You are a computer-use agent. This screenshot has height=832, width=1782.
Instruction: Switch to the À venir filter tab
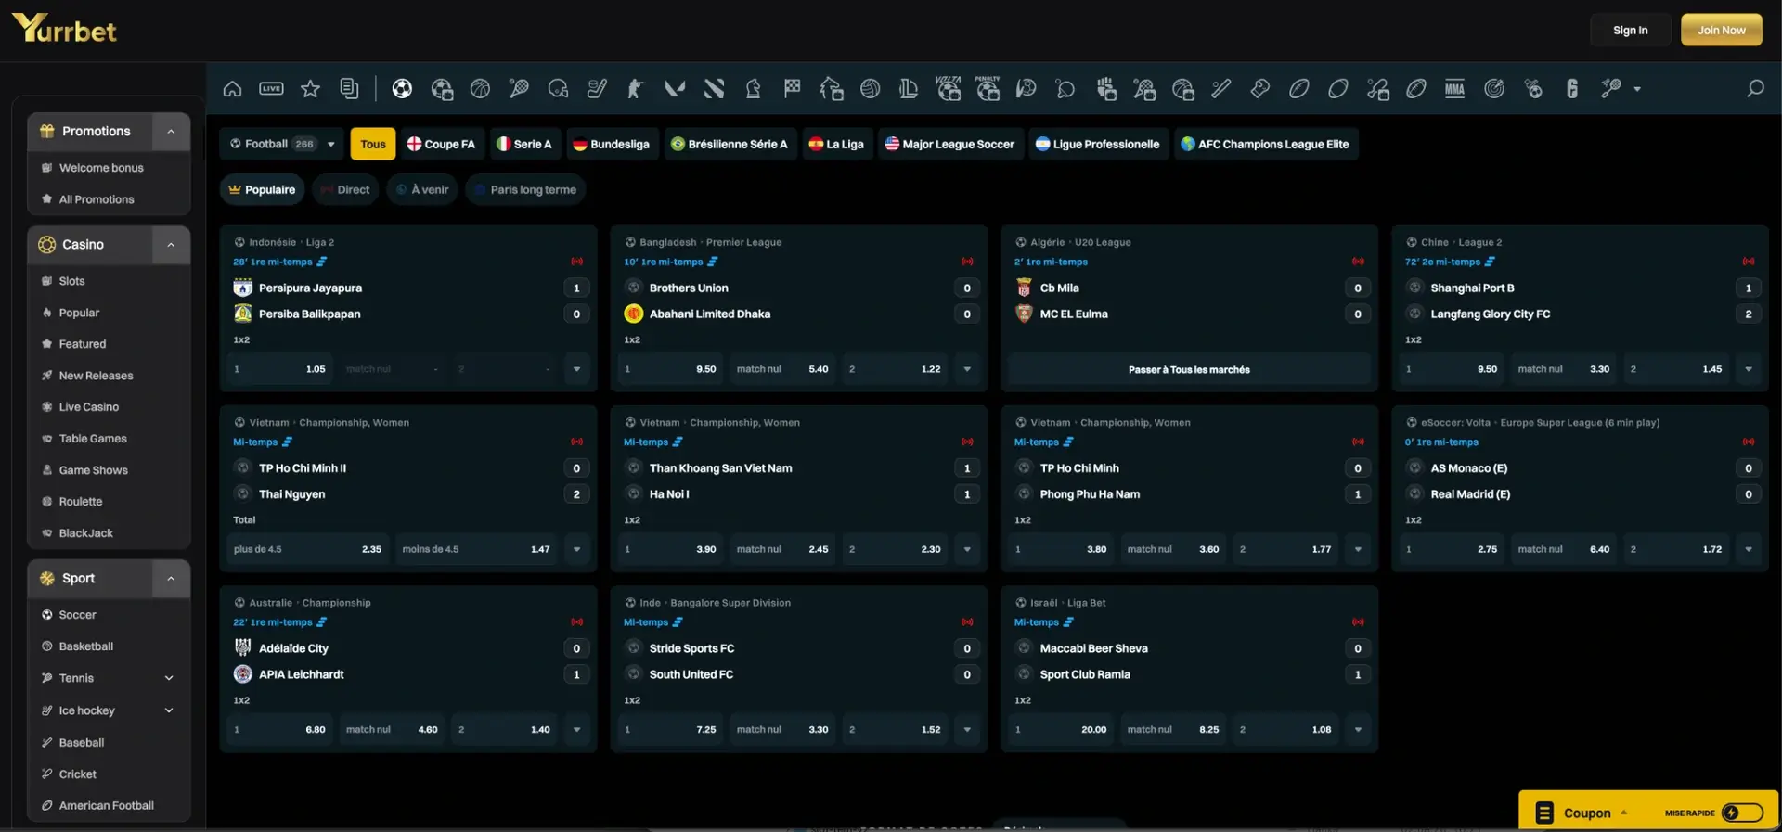(422, 189)
